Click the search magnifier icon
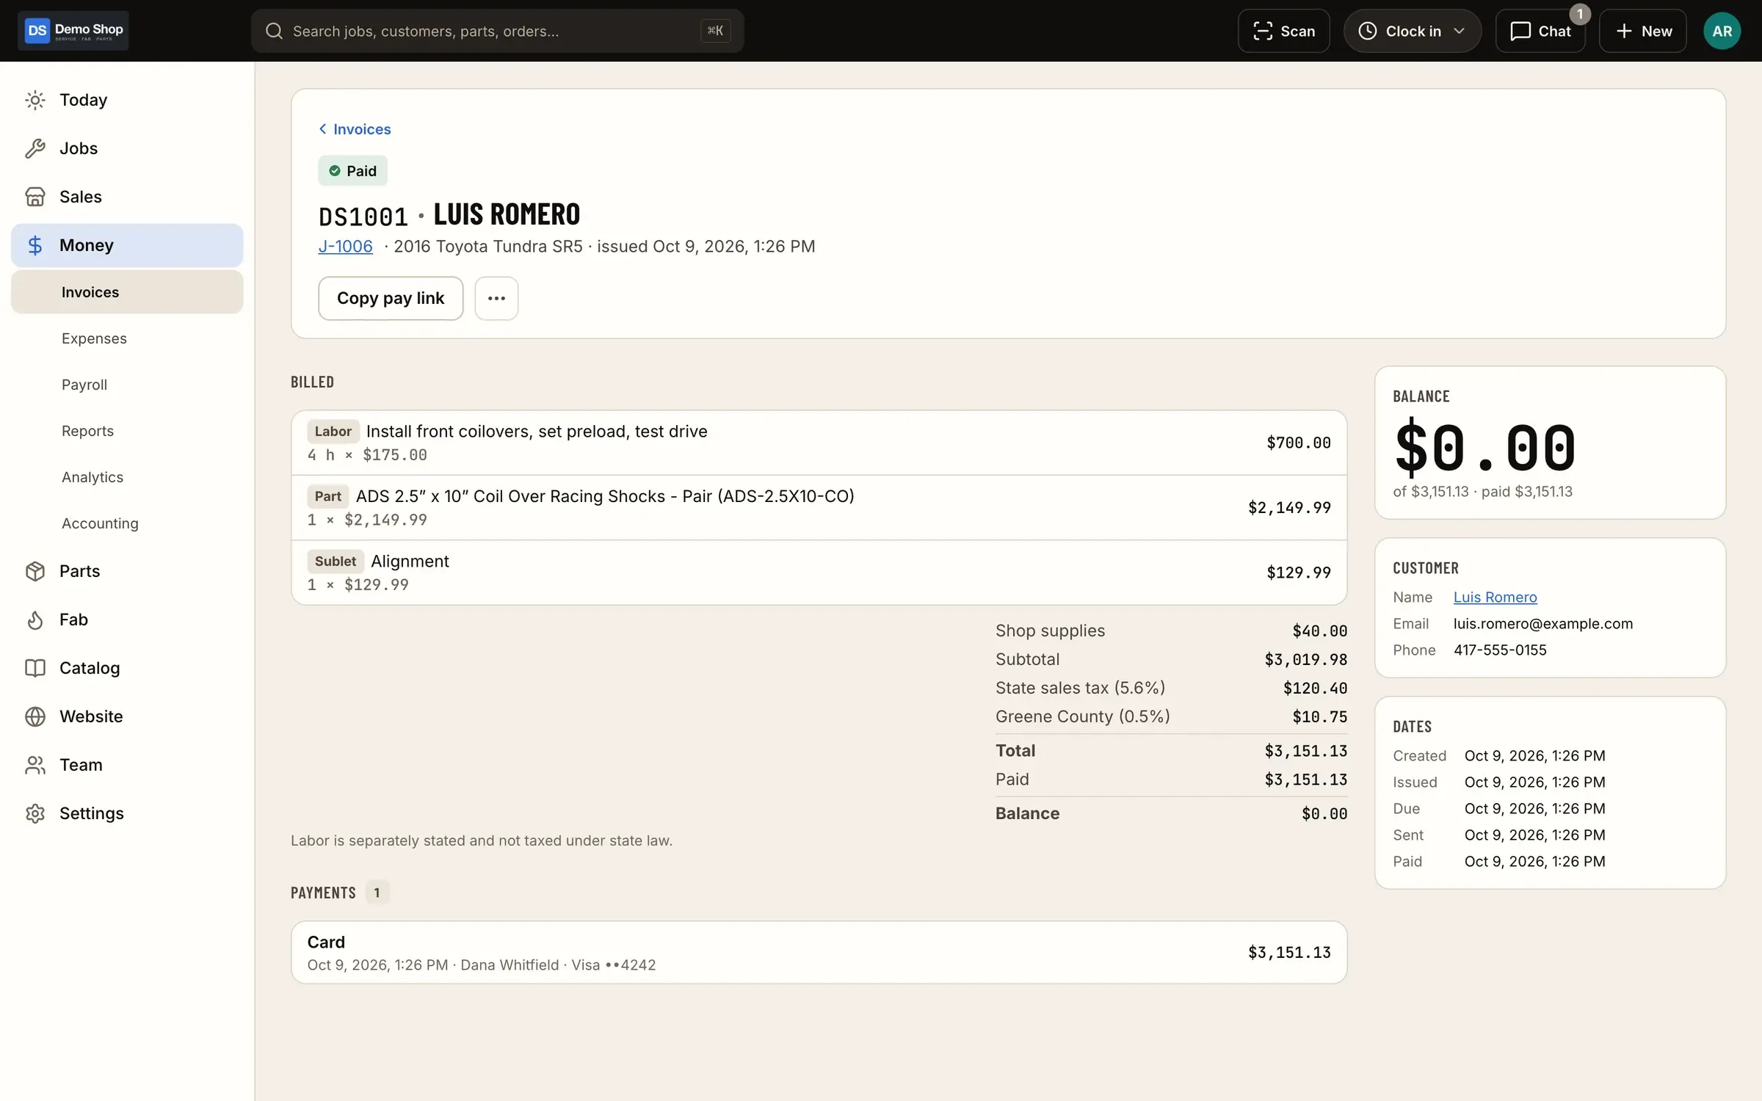 coord(274,31)
